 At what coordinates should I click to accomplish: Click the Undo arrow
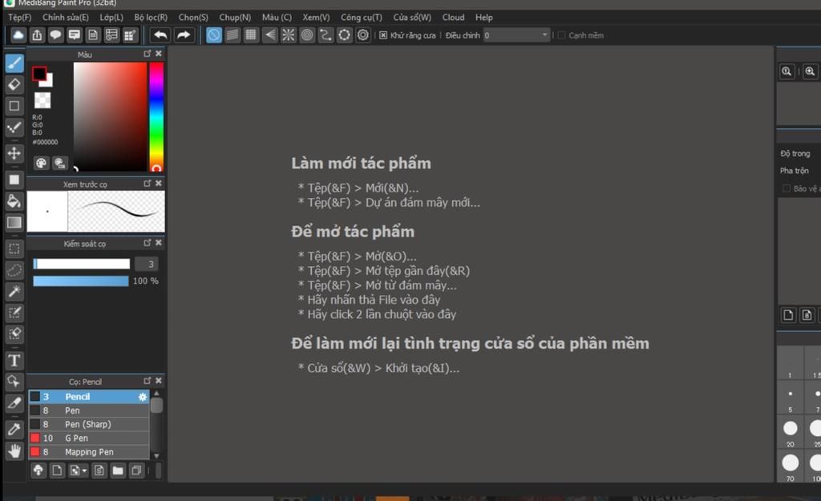coord(160,35)
